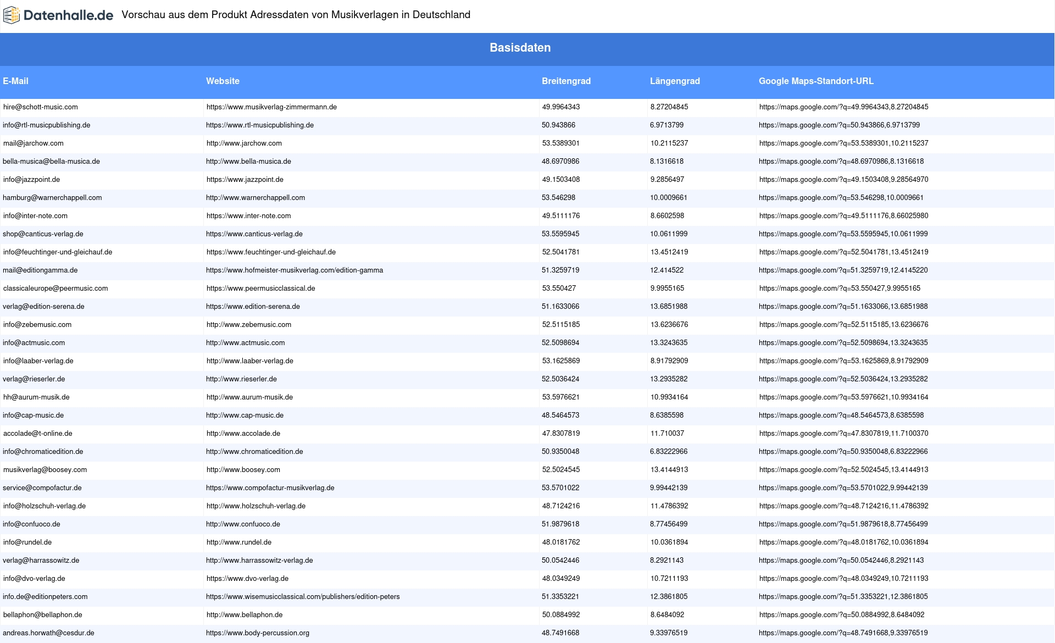
Task: Select email hh@aurum-musik.de
Action: [36, 397]
